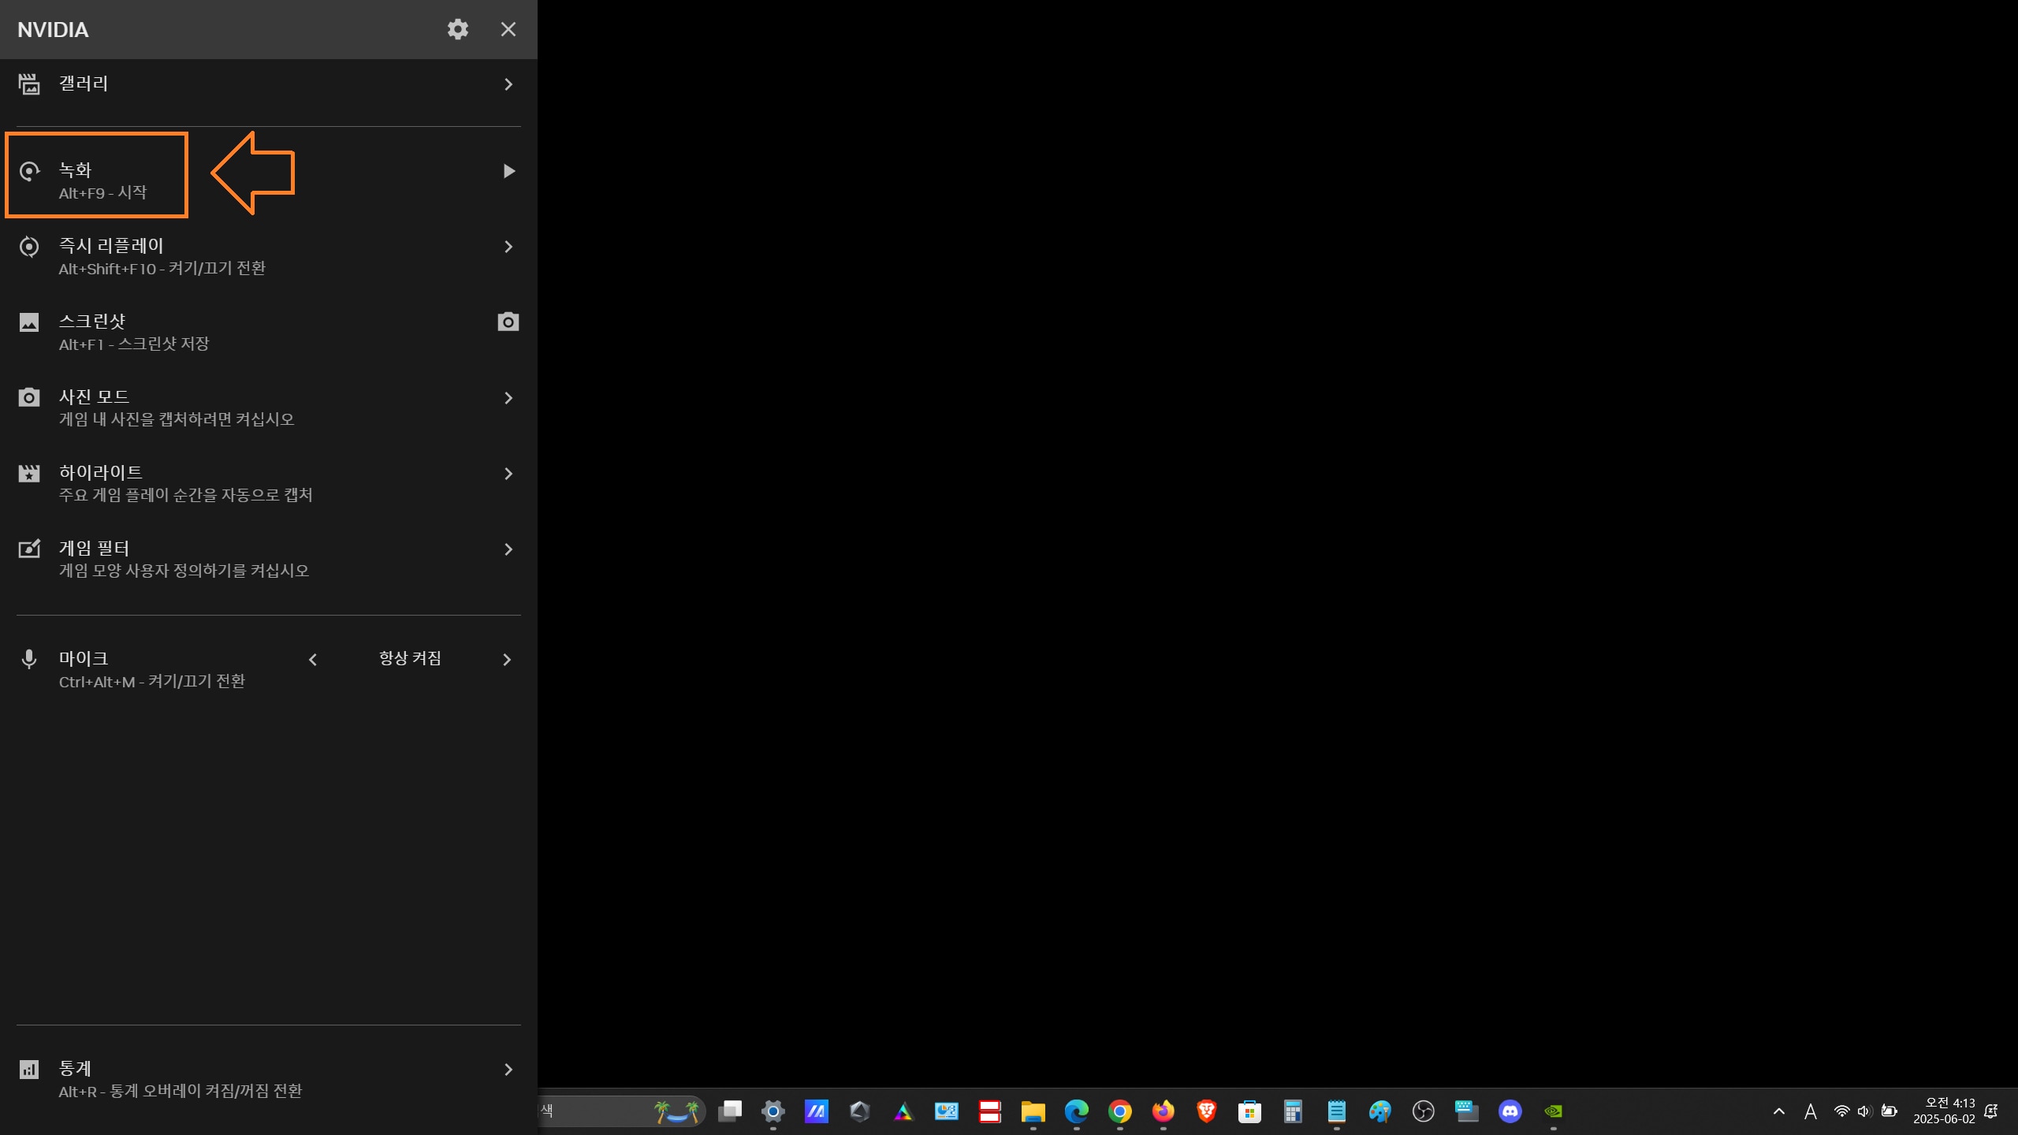2018x1135 pixels.
Task: Show hidden system tray icons
Action: coord(1779,1111)
